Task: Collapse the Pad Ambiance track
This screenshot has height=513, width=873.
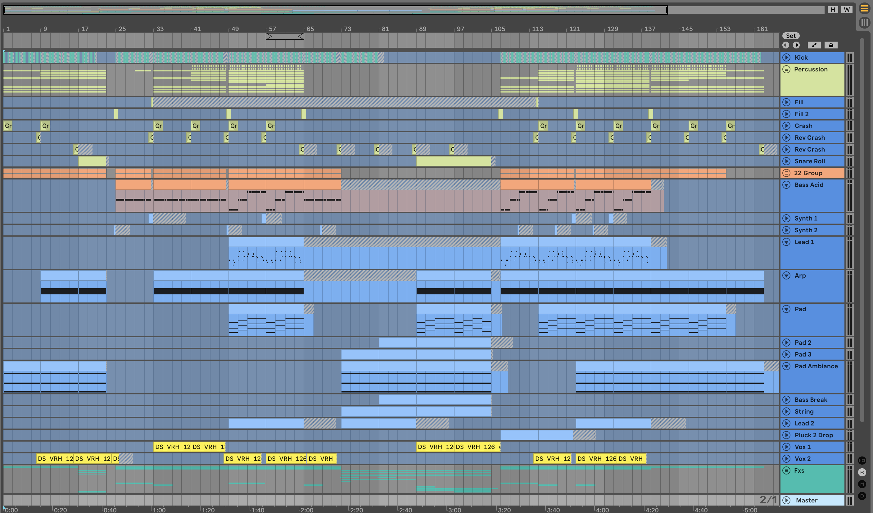Action: click(786, 366)
